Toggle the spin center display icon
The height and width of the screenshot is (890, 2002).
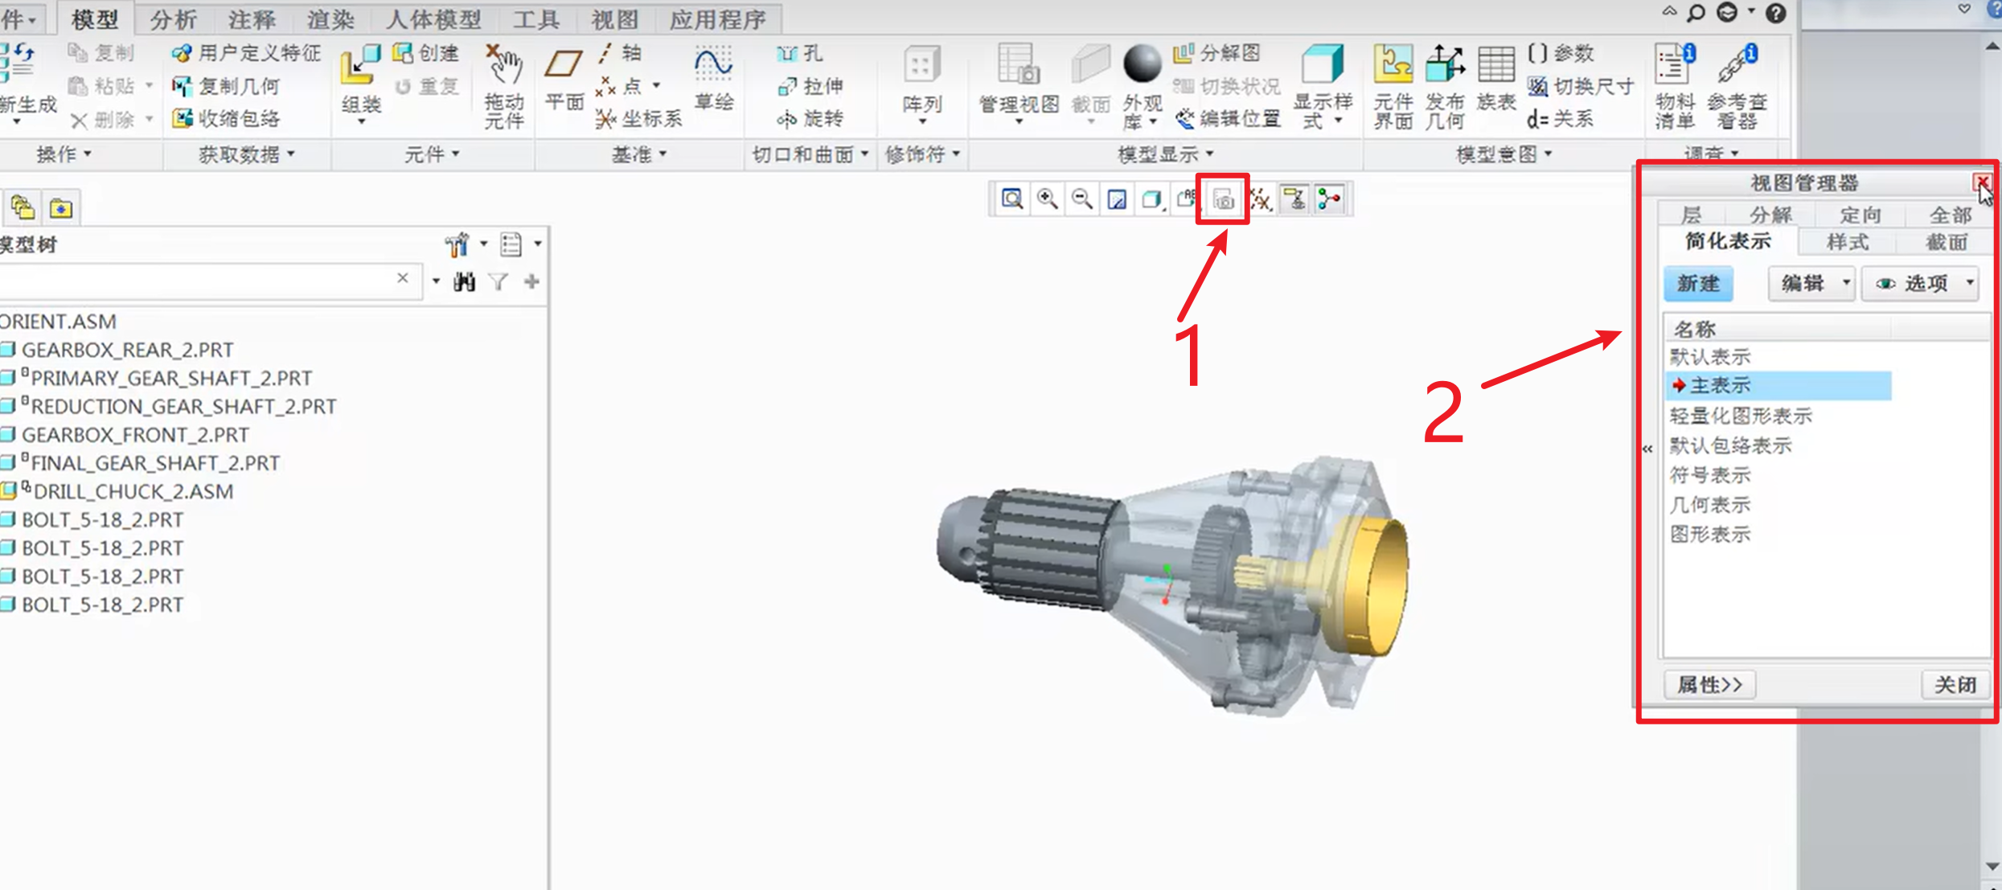point(1330,199)
